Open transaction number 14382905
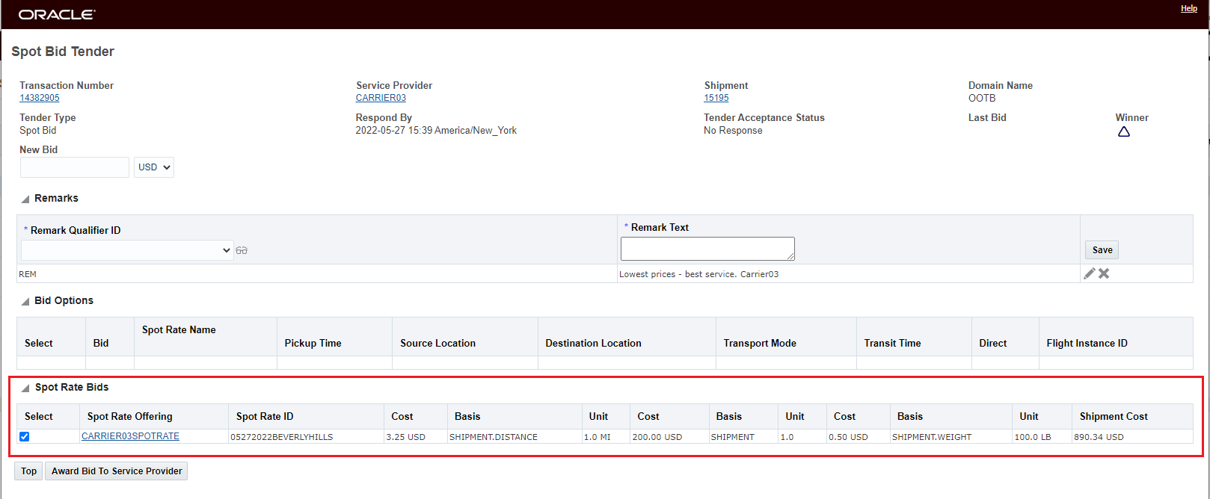Viewport: 1210px width, 499px height. click(x=40, y=98)
